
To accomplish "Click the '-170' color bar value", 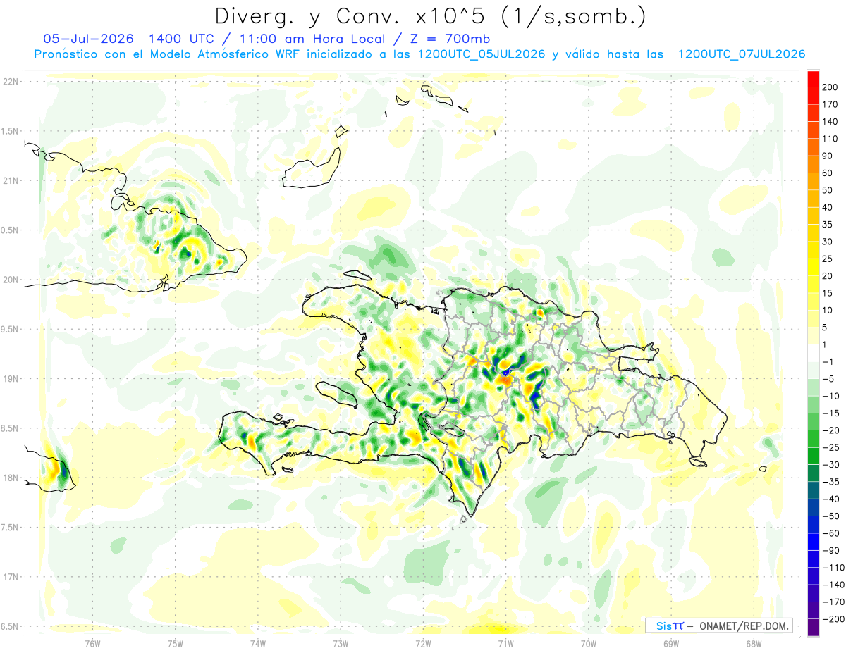I will (833, 602).
